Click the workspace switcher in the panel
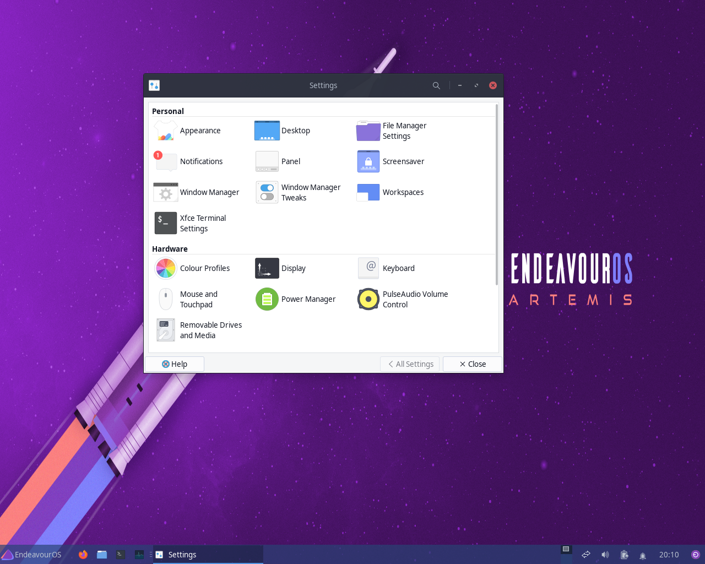Image resolution: width=705 pixels, height=564 pixels. 566,554
